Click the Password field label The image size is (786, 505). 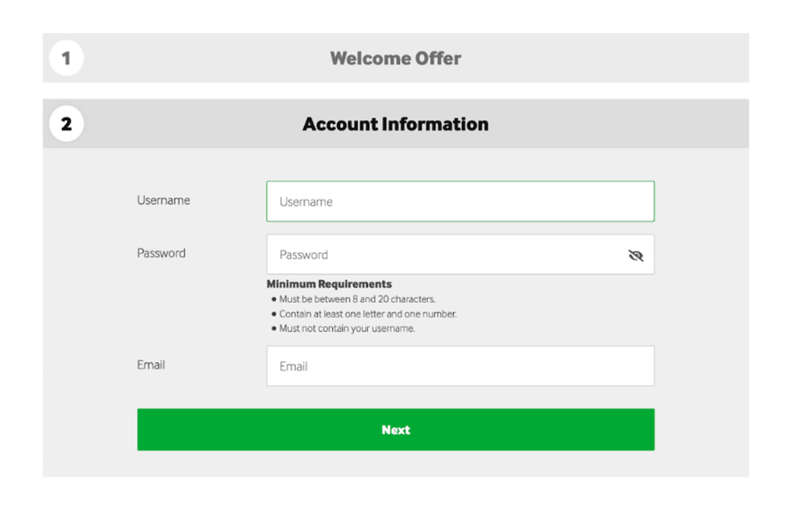[161, 253]
